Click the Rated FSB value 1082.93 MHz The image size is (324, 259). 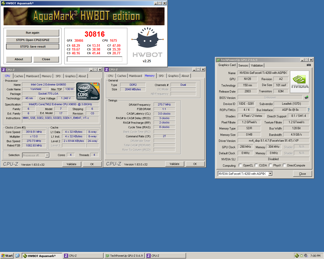[34, 145]
